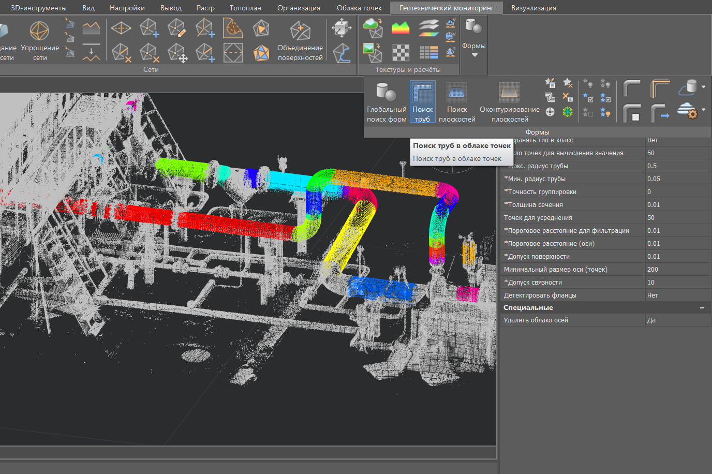Viewport: 712px width, 474px height.
Task: Open the cloud cylinder dropdown arrow
Action: pyautogui.click(x=704, y=87)
